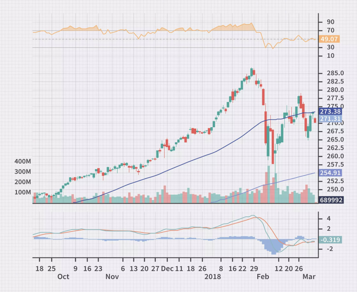Expand the Mar label at the axis end

(309, 277)
